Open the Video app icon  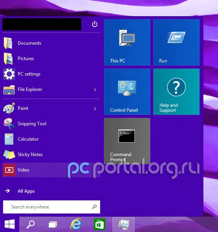coord(9,170)
